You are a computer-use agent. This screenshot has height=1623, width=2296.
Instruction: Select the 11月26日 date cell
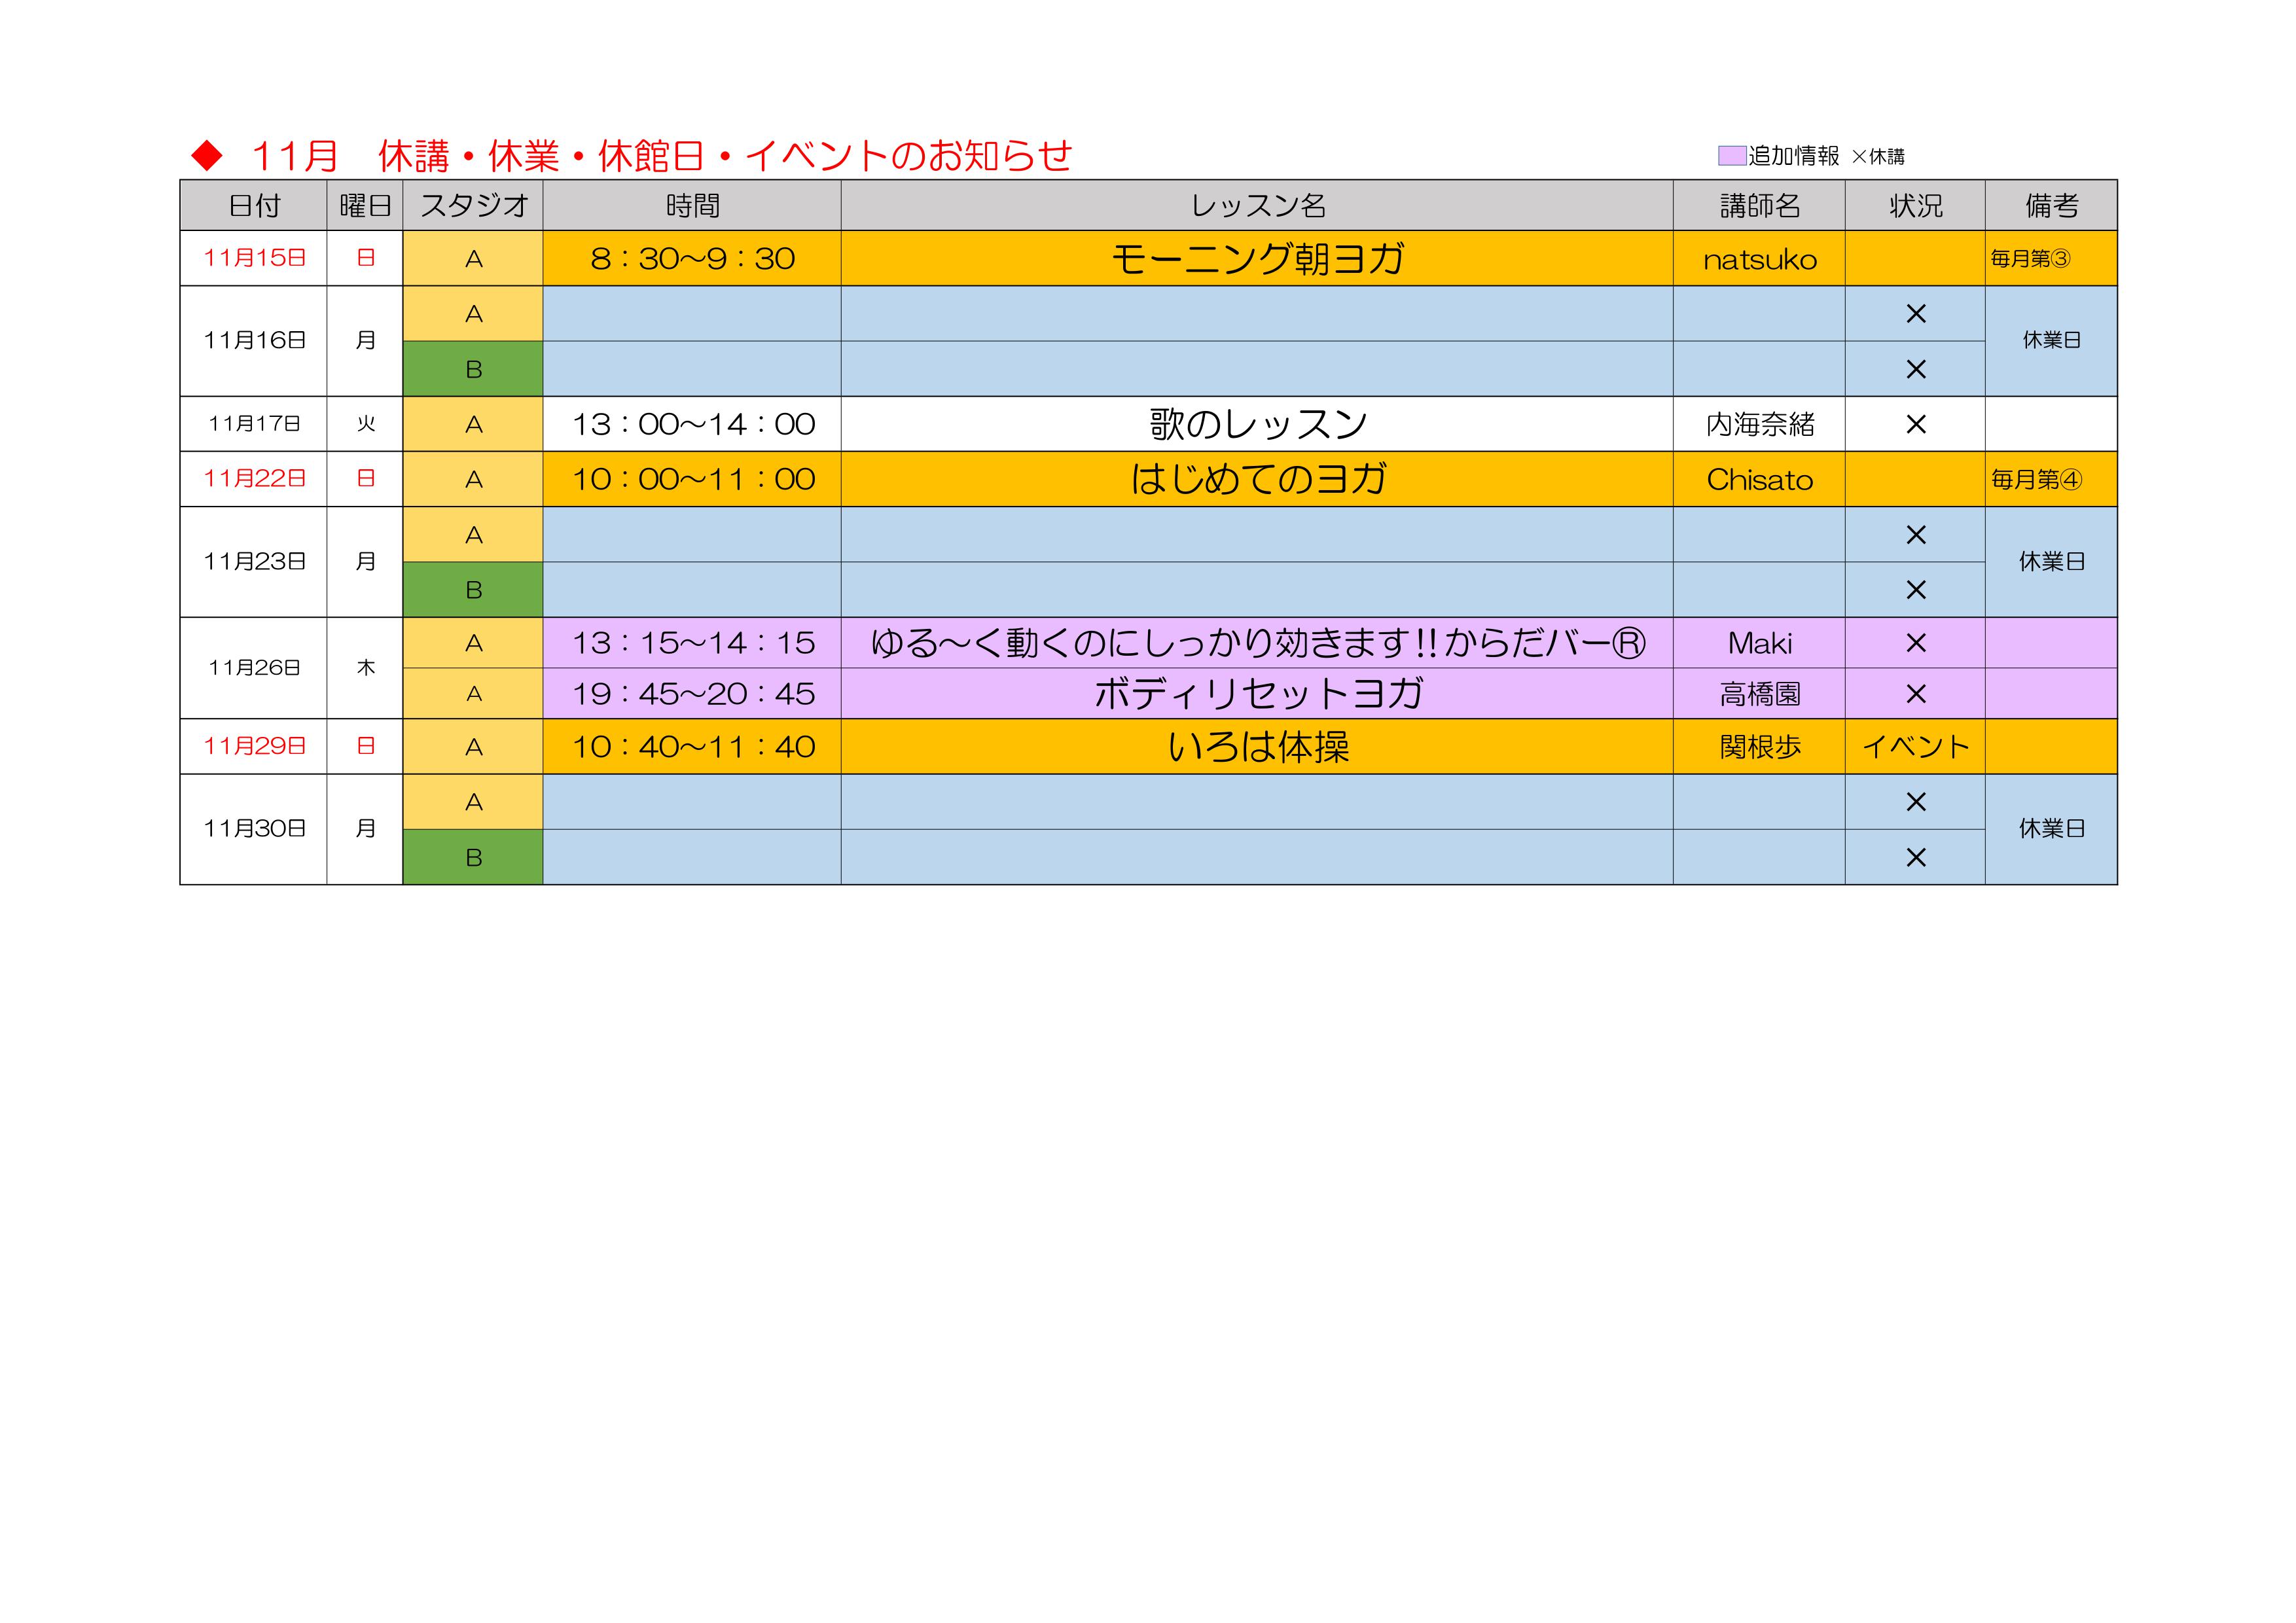(254, 668)
